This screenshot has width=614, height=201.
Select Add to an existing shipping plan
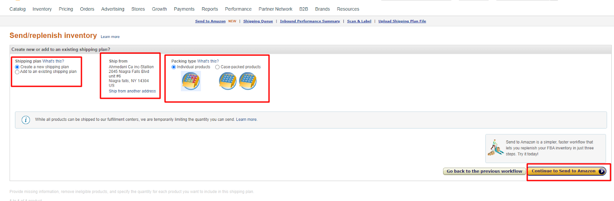(x=17, y=72)
